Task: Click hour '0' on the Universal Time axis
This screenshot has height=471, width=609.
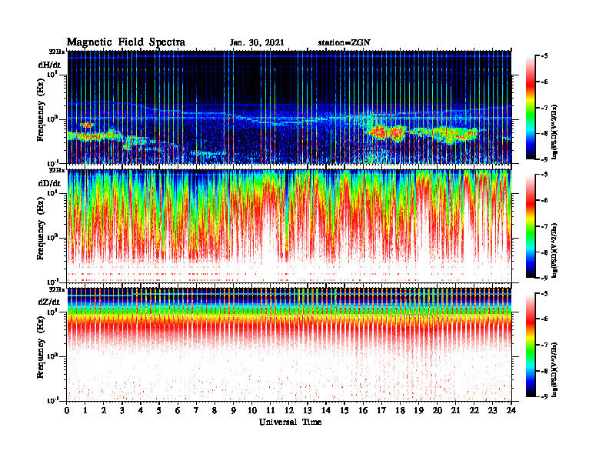Action: click(x=67, y=410)
